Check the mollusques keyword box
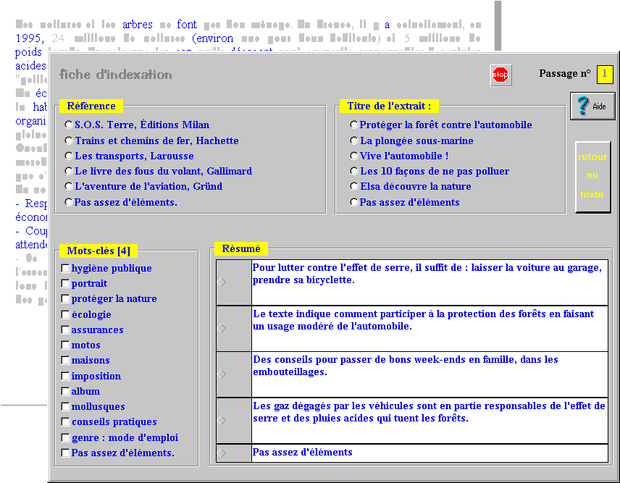Image resolution: width=620 pixels, height=483 pixels. point(66,407)
